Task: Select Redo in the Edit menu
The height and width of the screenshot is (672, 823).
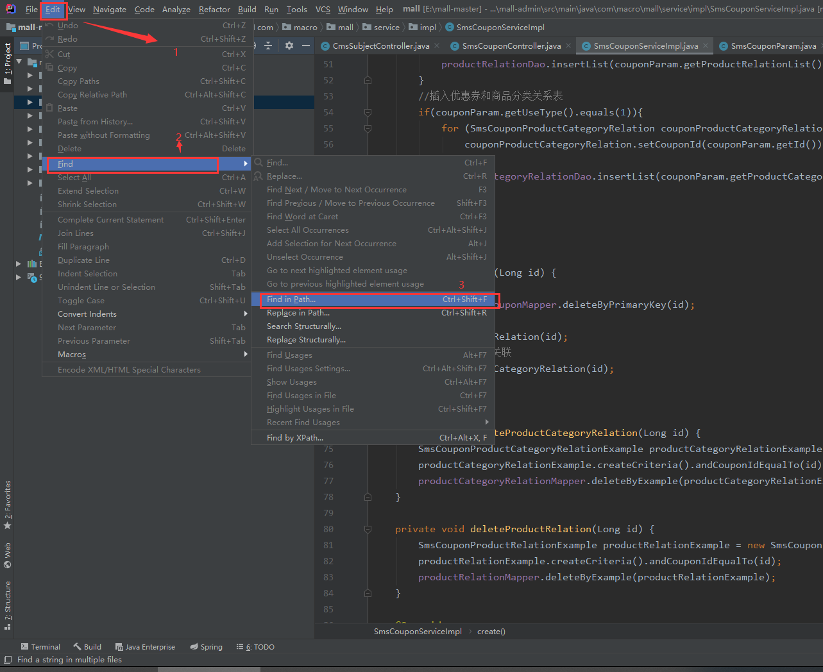Action: 146,39
